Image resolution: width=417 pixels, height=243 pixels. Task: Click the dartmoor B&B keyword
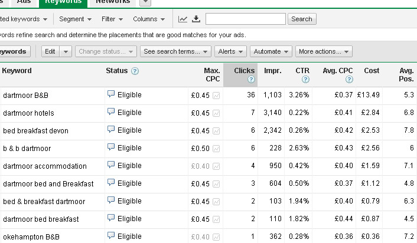point(25,96)
